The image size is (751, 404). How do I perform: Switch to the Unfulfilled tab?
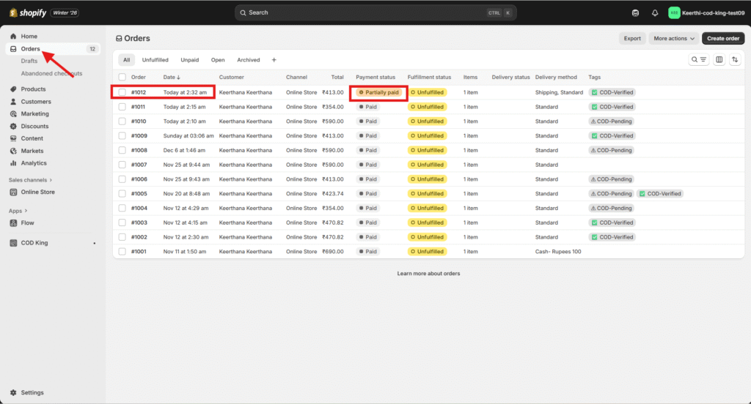click(155, 60)
